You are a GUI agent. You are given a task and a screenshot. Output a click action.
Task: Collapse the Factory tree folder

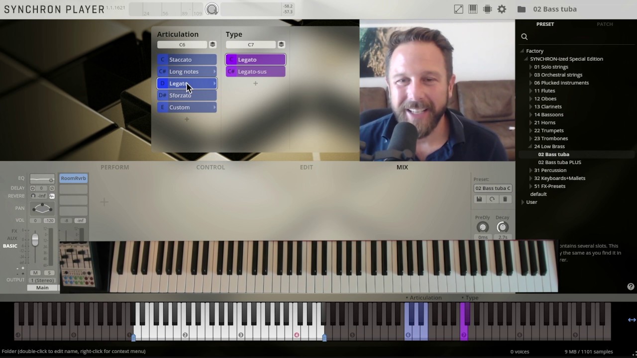point(522,51)
